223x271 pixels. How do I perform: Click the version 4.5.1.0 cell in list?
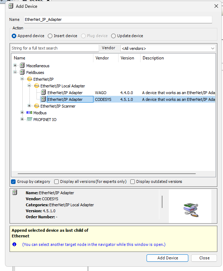[126, 99]
